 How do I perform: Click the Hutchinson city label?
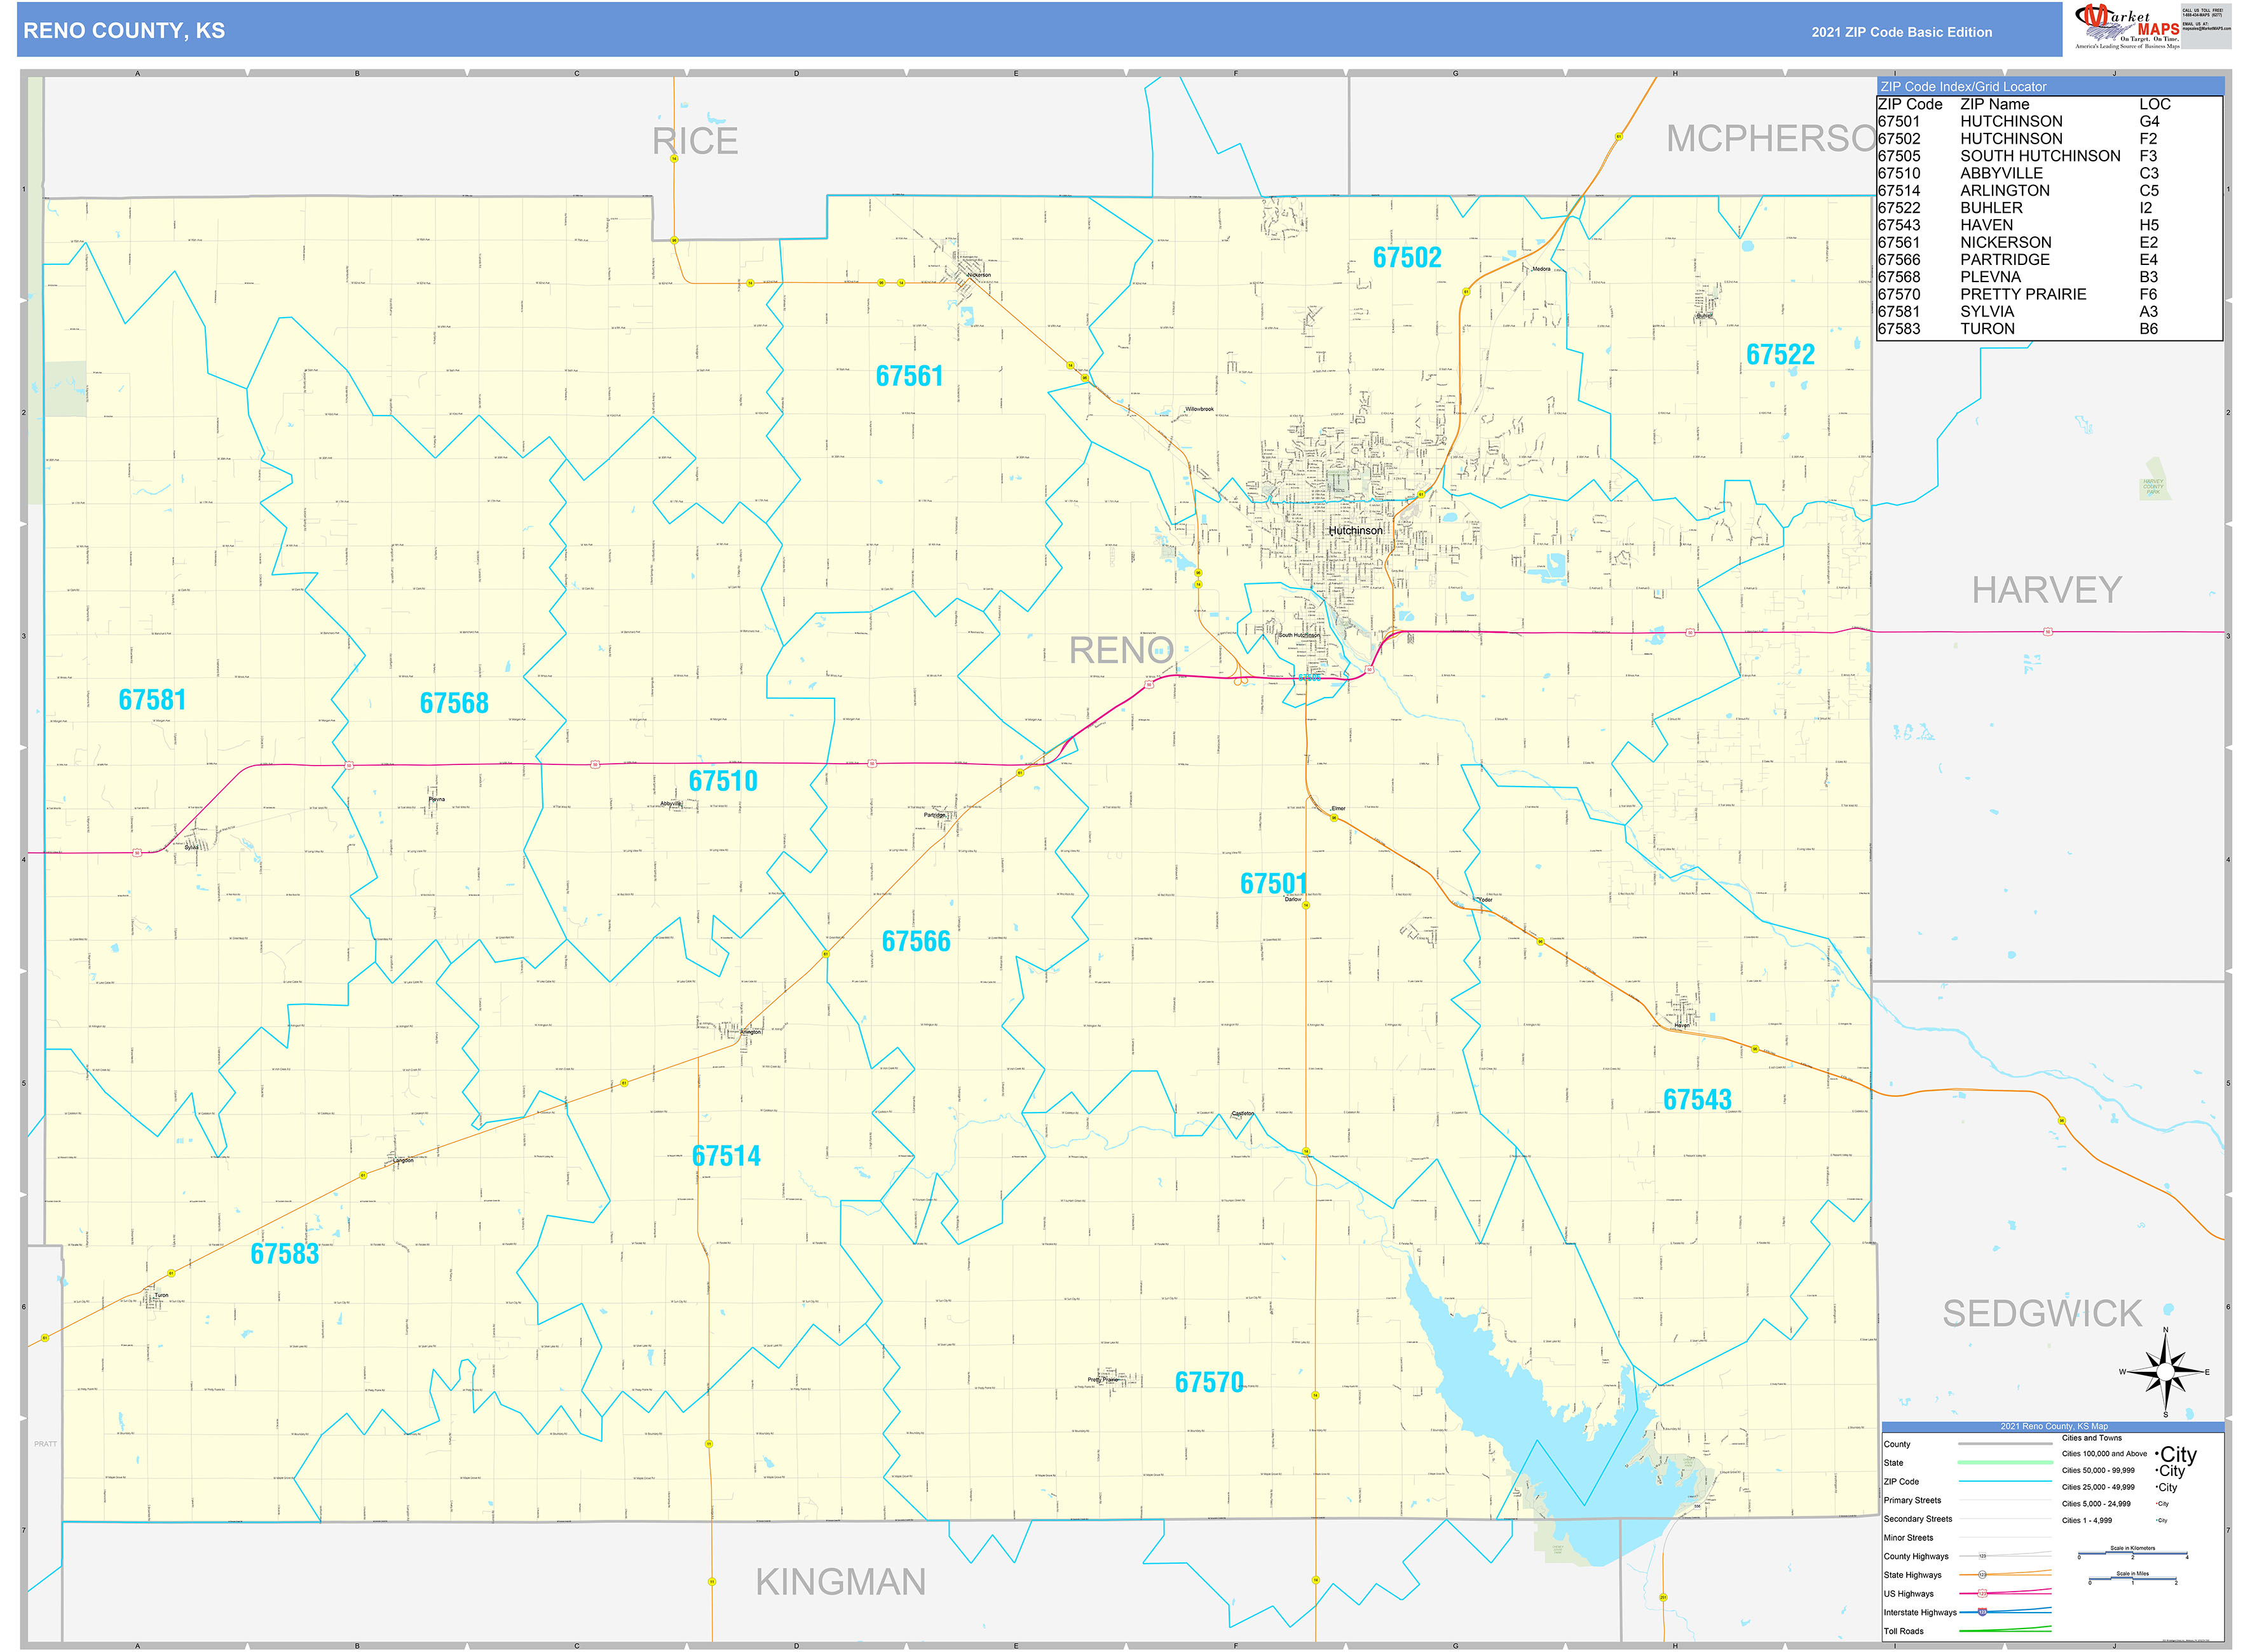point(1354,531)
